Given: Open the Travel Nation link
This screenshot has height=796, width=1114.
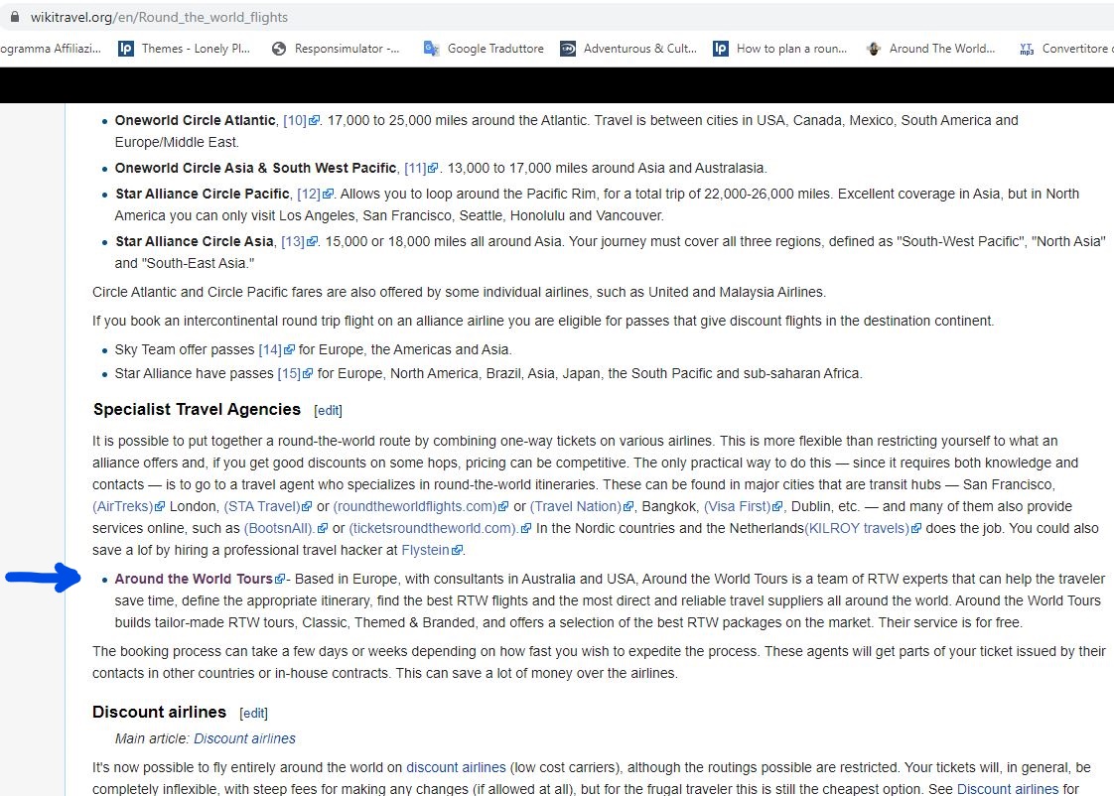Looking at the screenshot, I should (576, 506).
